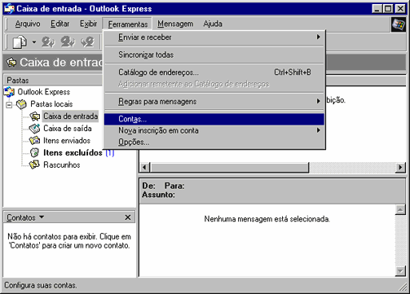Image resolution: width=410 pixels, height=294 pixels.
Task: Click the Caixa de saída folder icon
Action: pyautogui.click(x=35, y=129)
